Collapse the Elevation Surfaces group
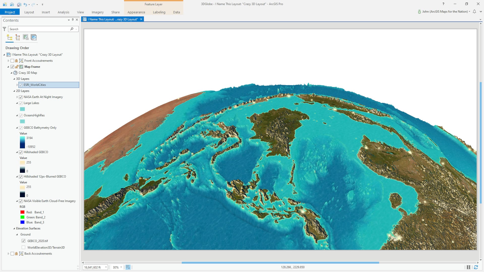The image size is (484, 272). click(x=14, y=228)
